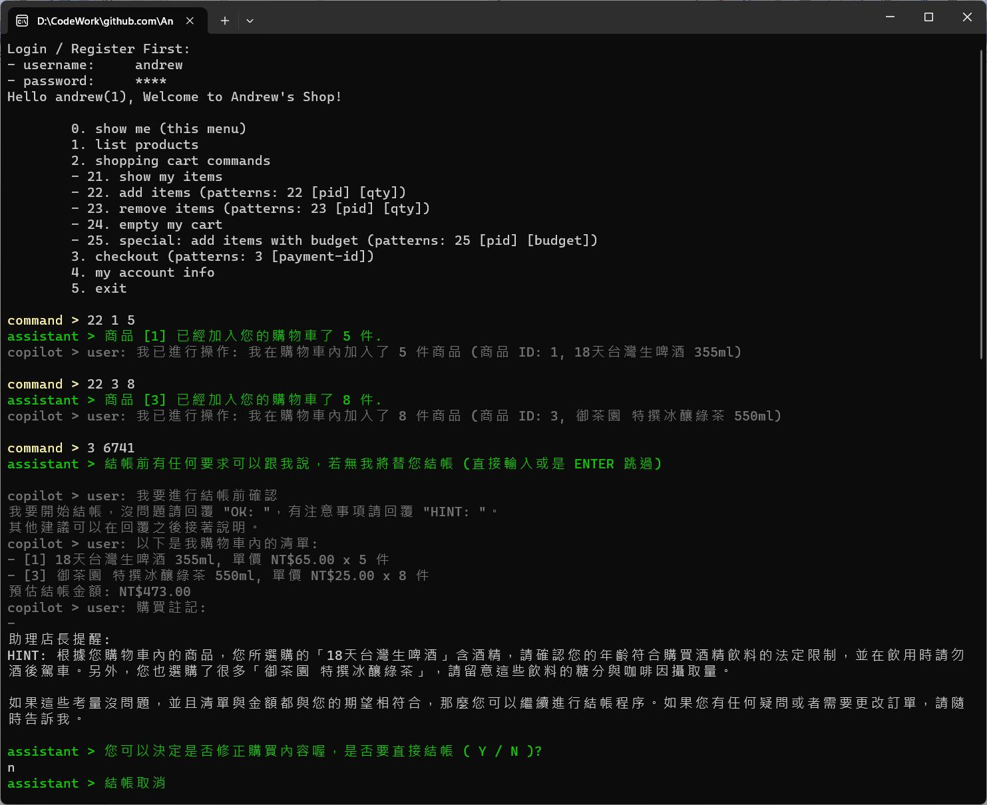987x805 pixels.
Task: Click the NT$473.00 estimated total text
Action: [x=154, y=592]
